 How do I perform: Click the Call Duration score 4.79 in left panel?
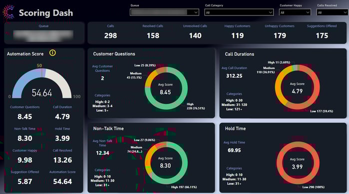[62, 117]
